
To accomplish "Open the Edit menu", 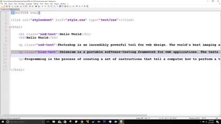I will coord(6,4).
